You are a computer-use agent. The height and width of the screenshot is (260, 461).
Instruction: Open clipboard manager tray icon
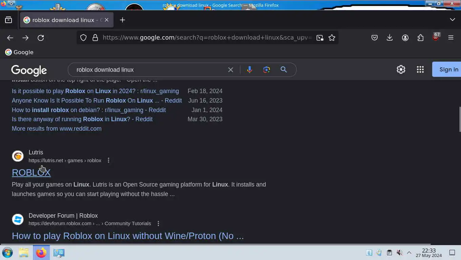tap(389, 253)
